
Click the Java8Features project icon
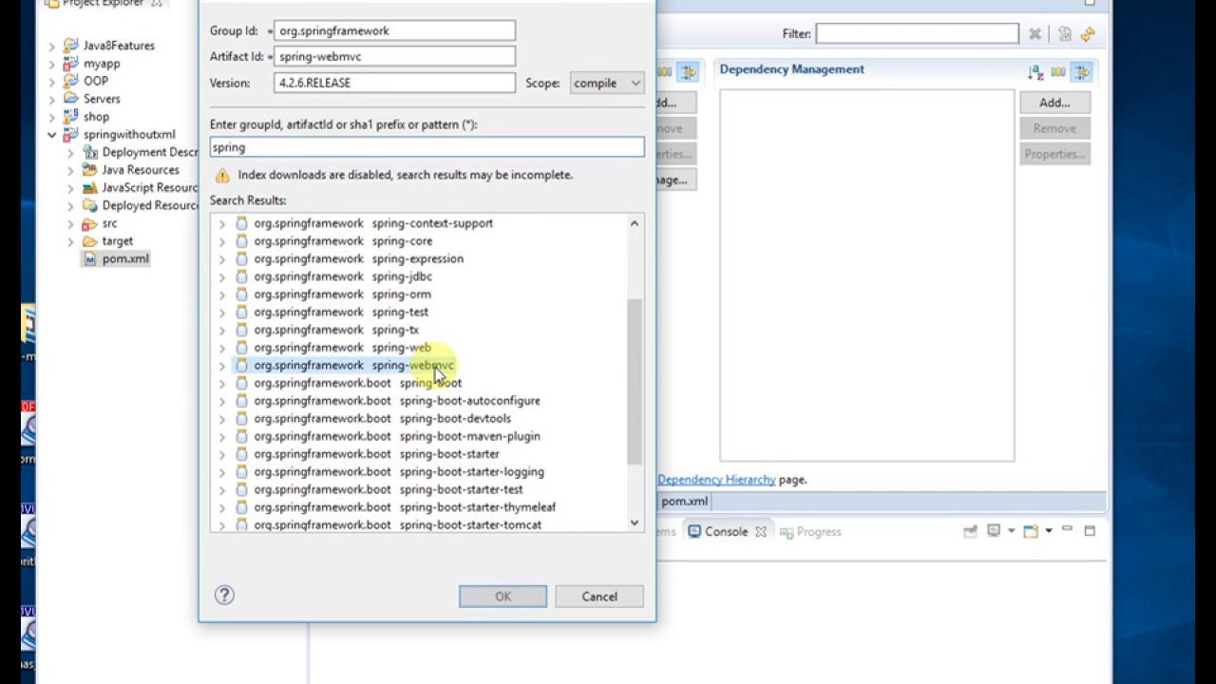71,46
